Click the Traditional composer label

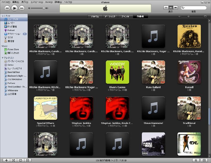189,123
